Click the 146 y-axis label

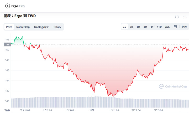coord(7,70)
